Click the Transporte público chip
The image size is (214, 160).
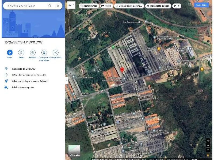click(x=159, y=5)
